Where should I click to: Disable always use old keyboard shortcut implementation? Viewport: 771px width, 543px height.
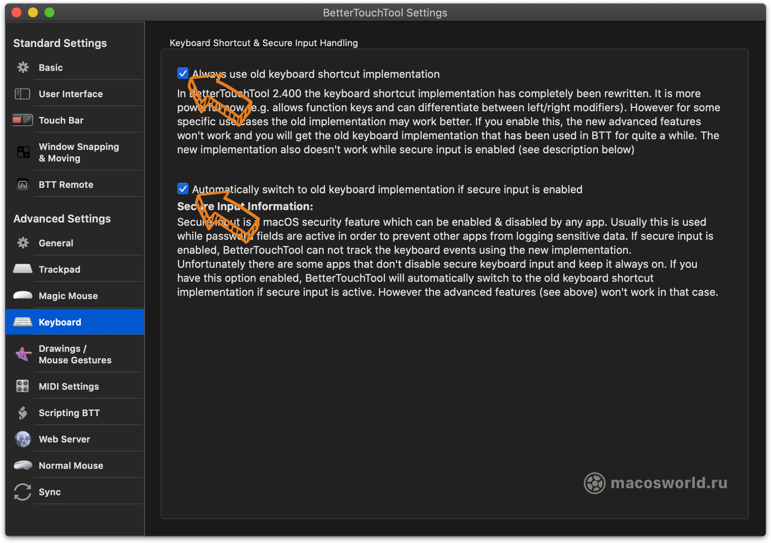(x=183, y=73)
